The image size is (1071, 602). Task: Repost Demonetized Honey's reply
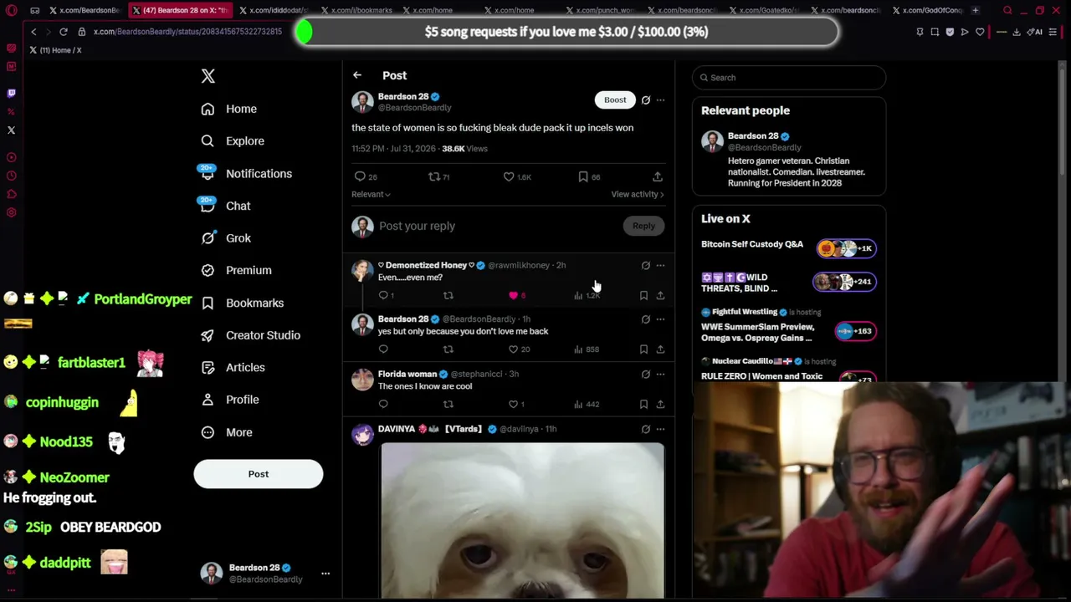pos(448,295)
